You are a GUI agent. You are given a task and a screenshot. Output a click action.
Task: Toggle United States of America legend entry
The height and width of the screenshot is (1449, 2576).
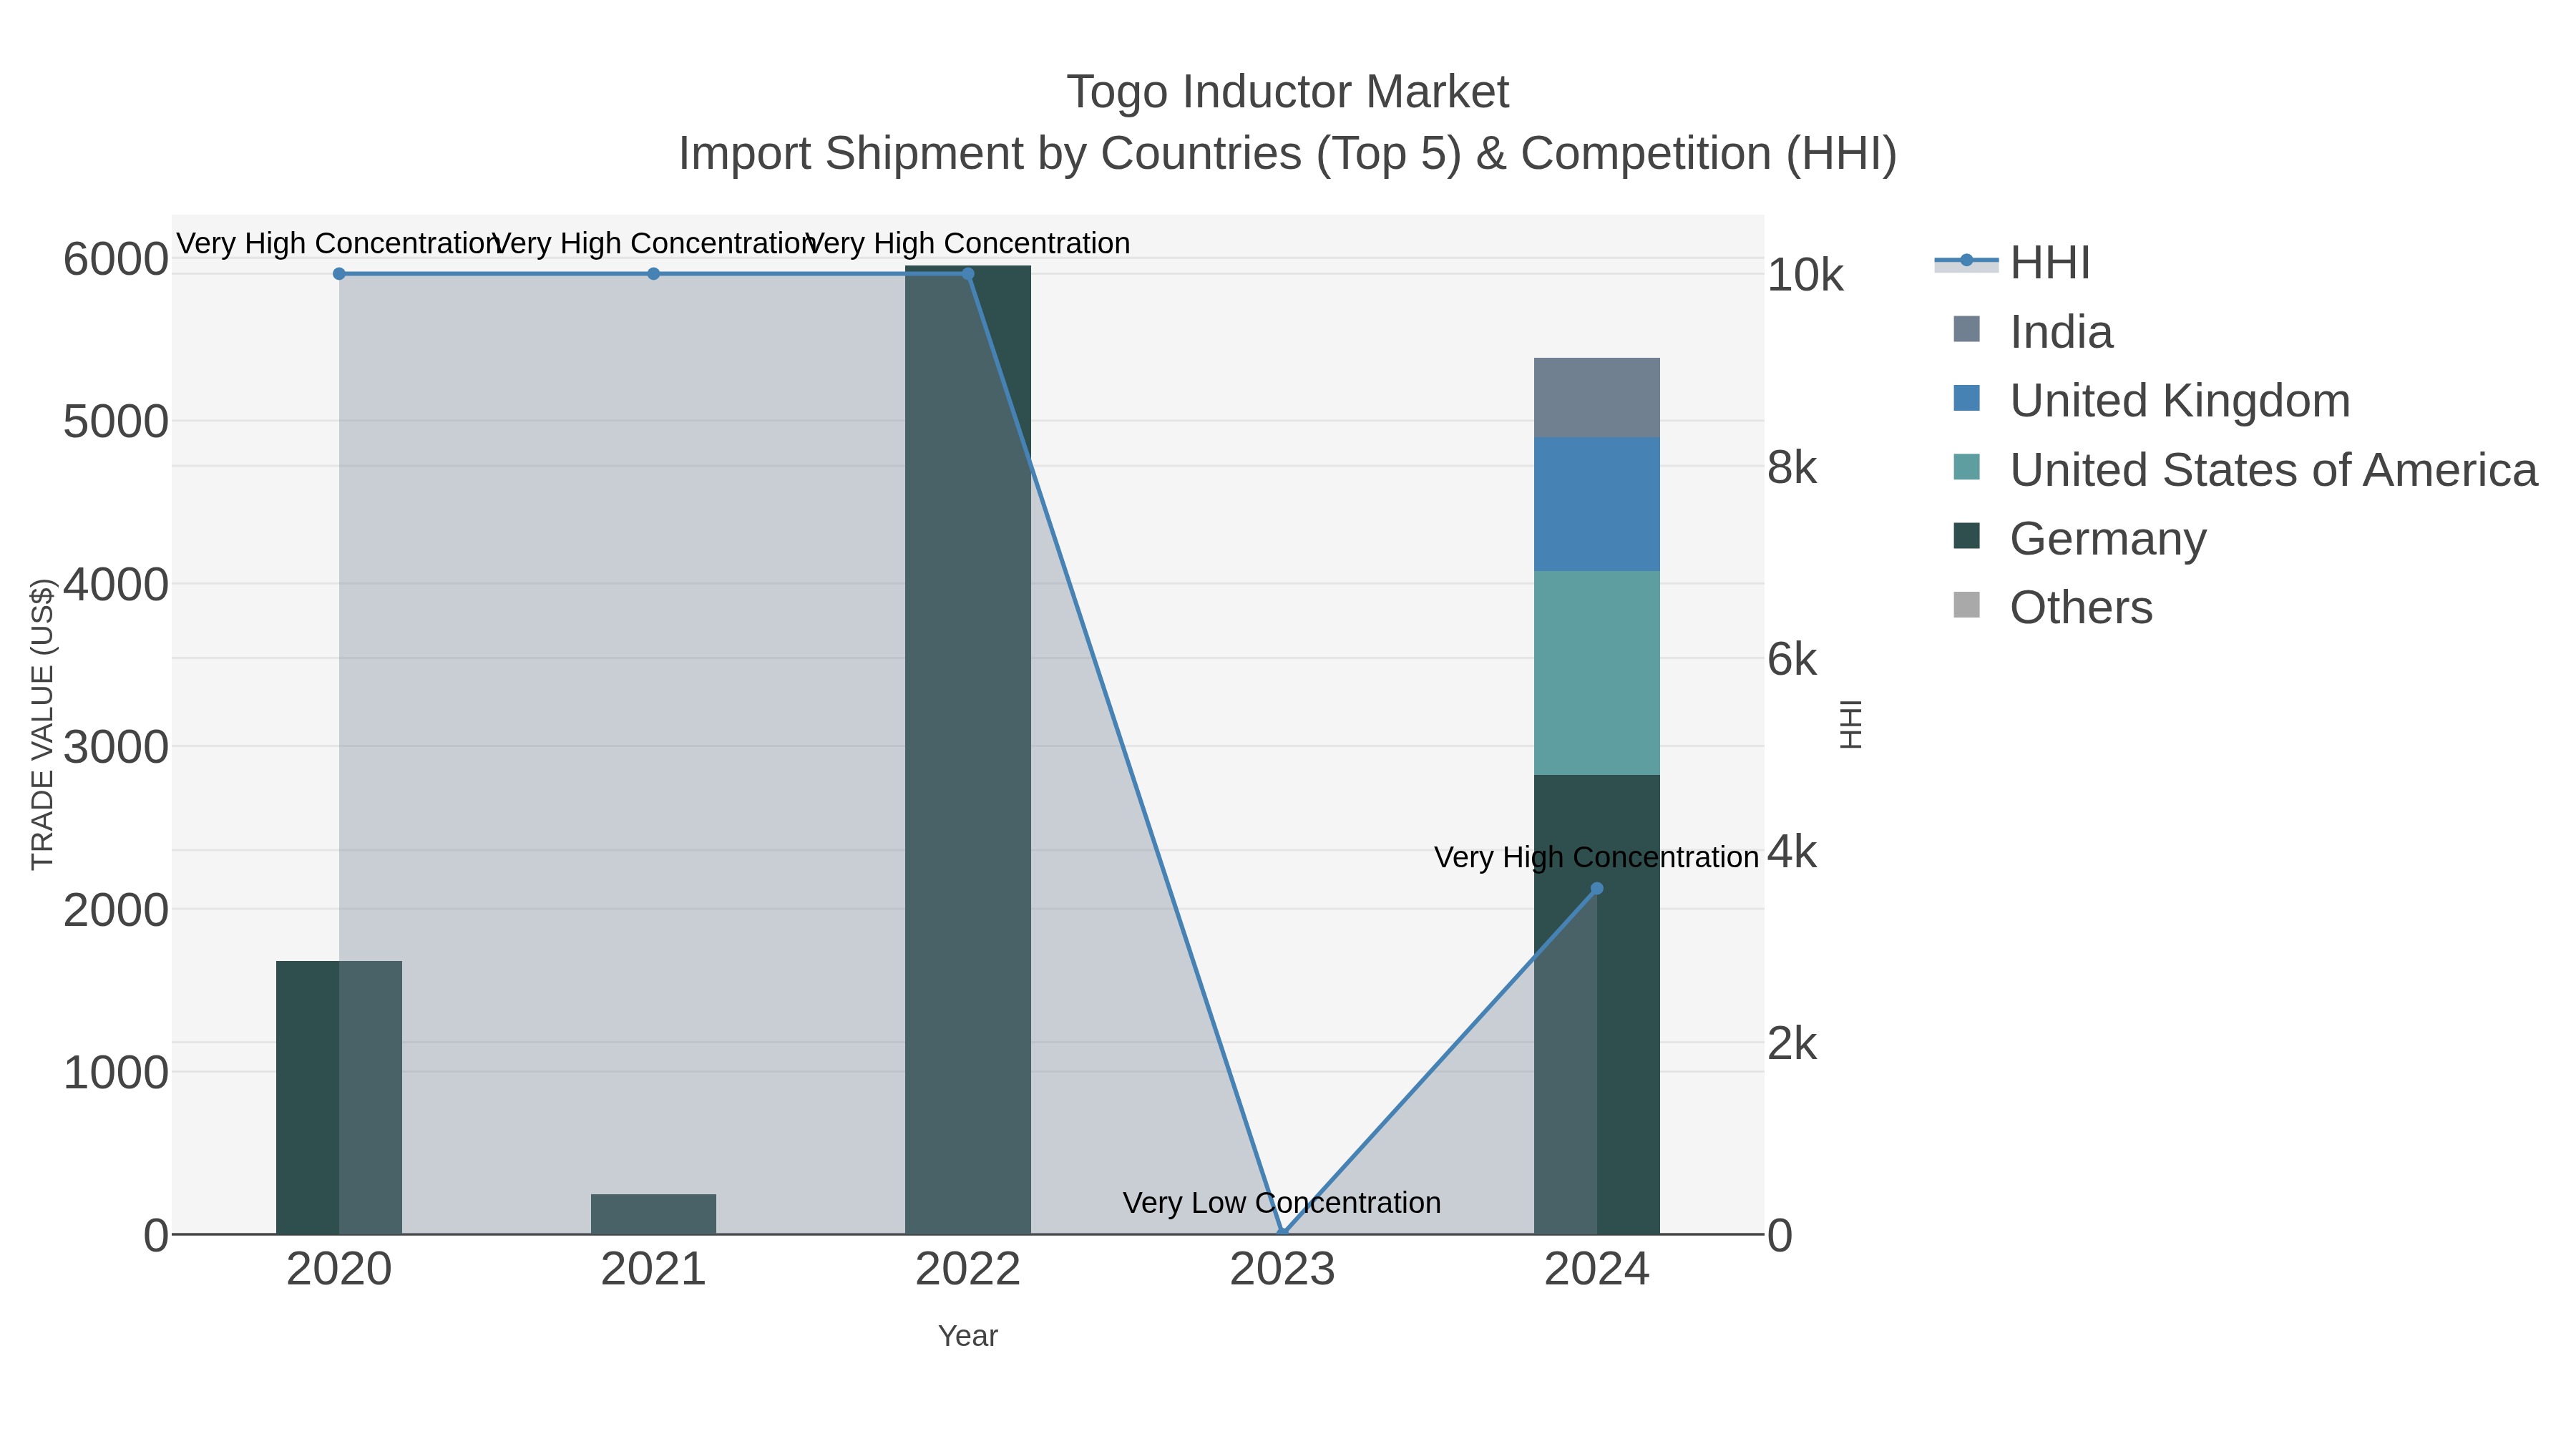click(2245, 470)
